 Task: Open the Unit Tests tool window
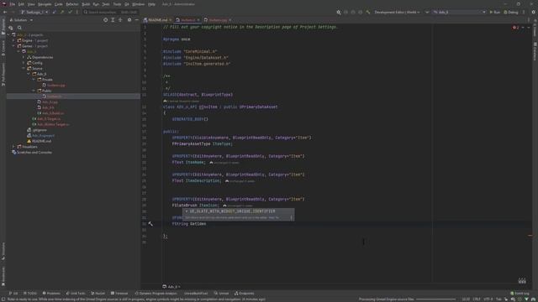[x=76, y=294]
